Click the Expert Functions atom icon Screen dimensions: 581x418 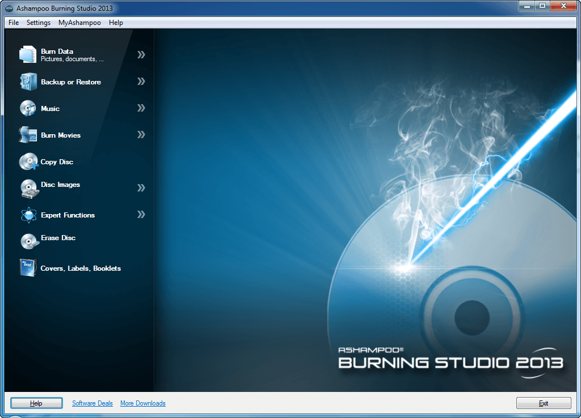28,215
